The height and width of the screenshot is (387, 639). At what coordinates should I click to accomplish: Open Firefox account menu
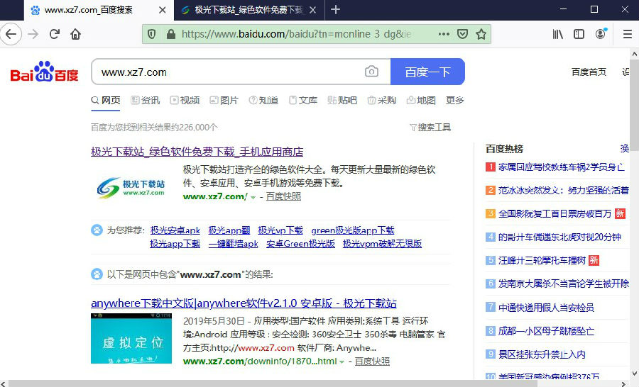click(601, 34)
